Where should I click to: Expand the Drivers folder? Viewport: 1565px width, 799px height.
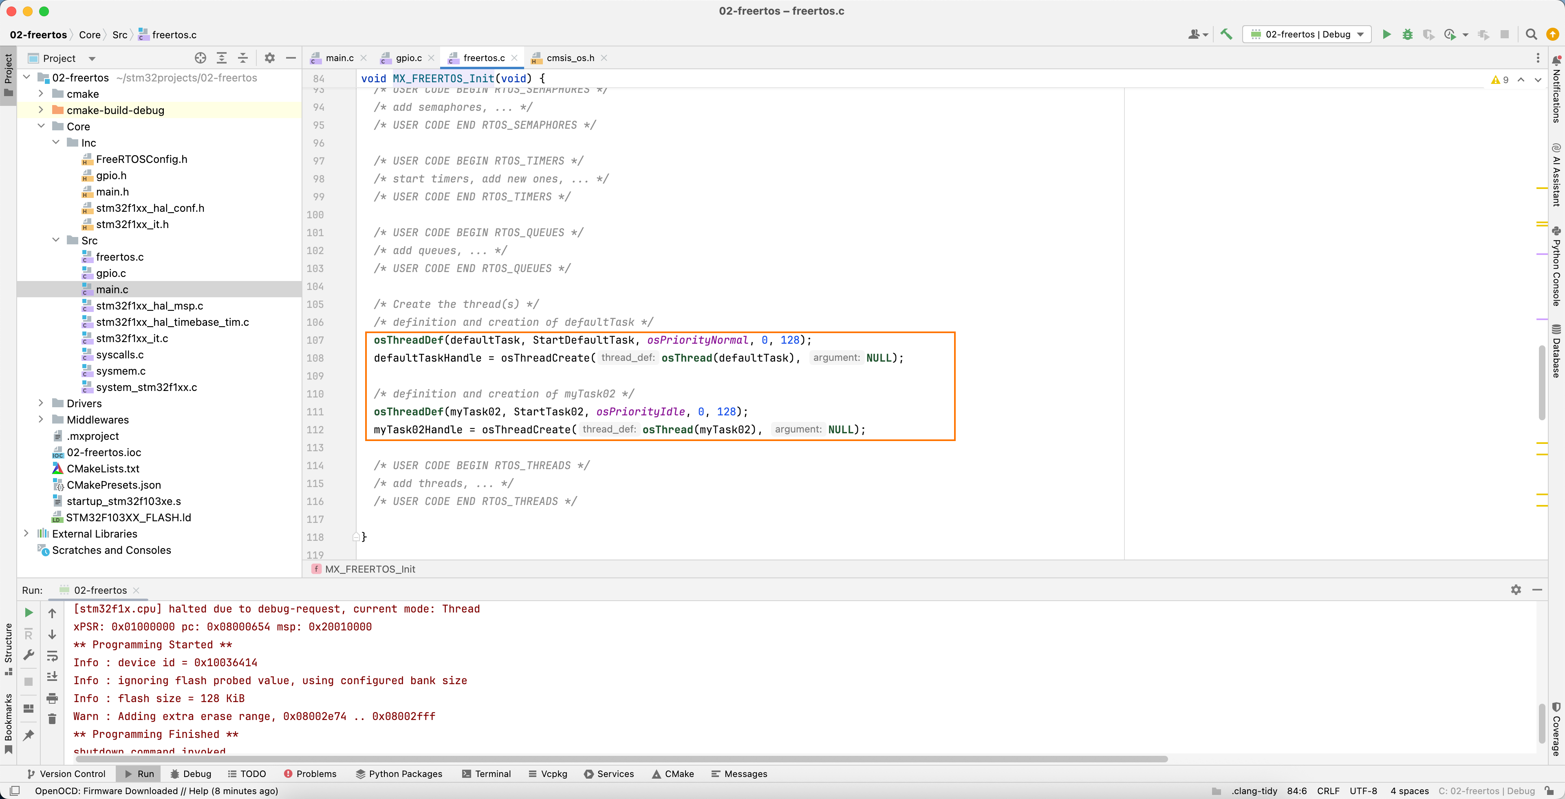(x=41, y=403)
